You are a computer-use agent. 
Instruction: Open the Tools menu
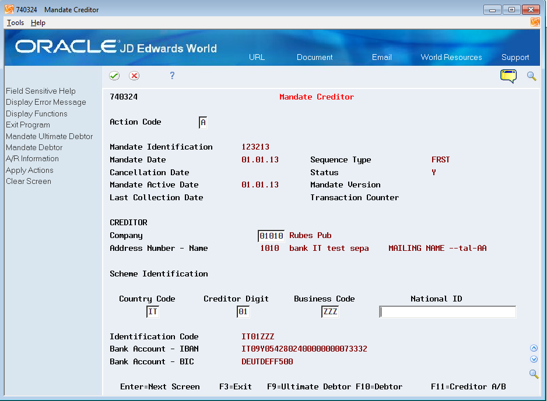pos(15,23)
